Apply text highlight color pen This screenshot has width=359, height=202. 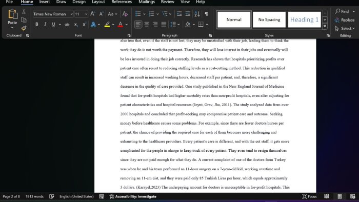[107, 25]
